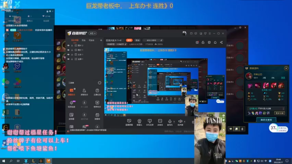The height and width of the screenshot is (164, 292).
Task: Click the padlock icon beside the bell
Action: pos(203,42)
